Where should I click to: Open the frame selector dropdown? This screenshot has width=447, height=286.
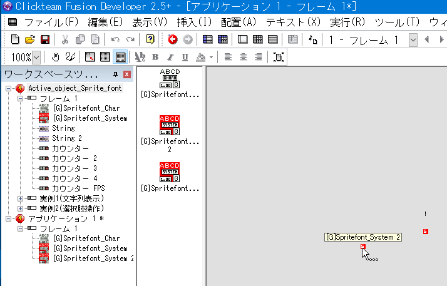tap(413, 39)
